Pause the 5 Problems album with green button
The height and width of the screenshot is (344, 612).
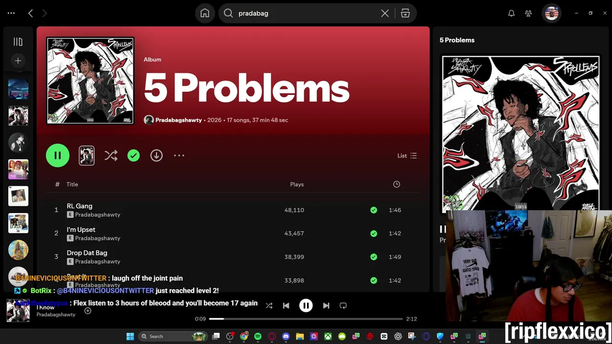point(57,155)
